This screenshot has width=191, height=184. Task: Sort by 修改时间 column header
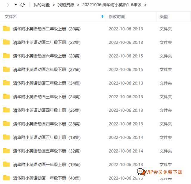click(x=117, y=17)
